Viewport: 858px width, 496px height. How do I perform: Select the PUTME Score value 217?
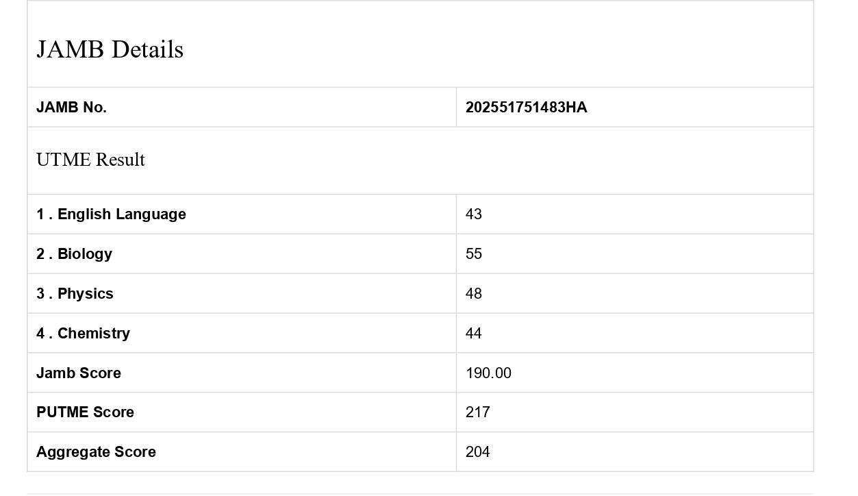tap(477, 412)
